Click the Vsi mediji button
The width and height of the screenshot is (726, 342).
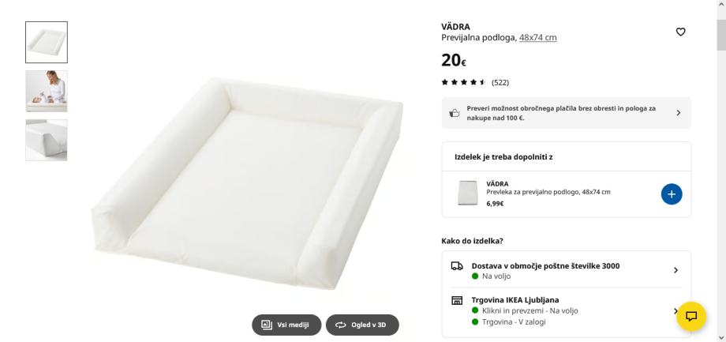pyautogui.click(x=286, y=325)
